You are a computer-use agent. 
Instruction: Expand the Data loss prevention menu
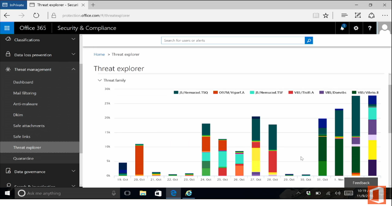click(x=73, y=55)
